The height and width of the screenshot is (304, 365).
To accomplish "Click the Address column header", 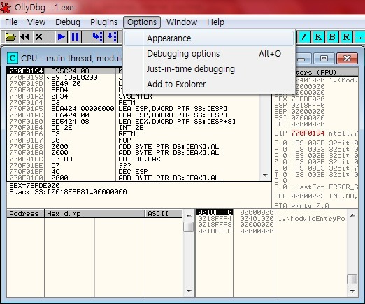I will tap(25, 213).
